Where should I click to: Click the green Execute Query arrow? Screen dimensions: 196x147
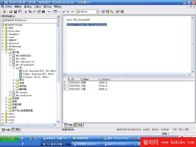click(x=68, y=12)
